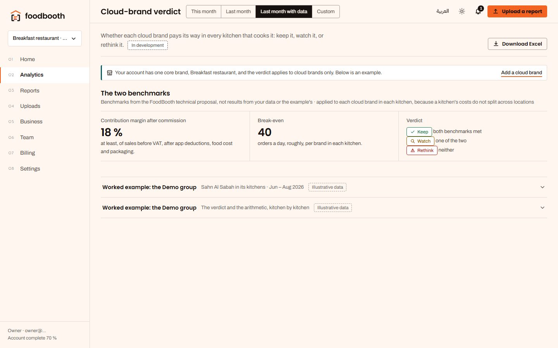Open Settings in the sidebar
The height and width of the screenshot is (348, 558).
[x=45, y=169]
